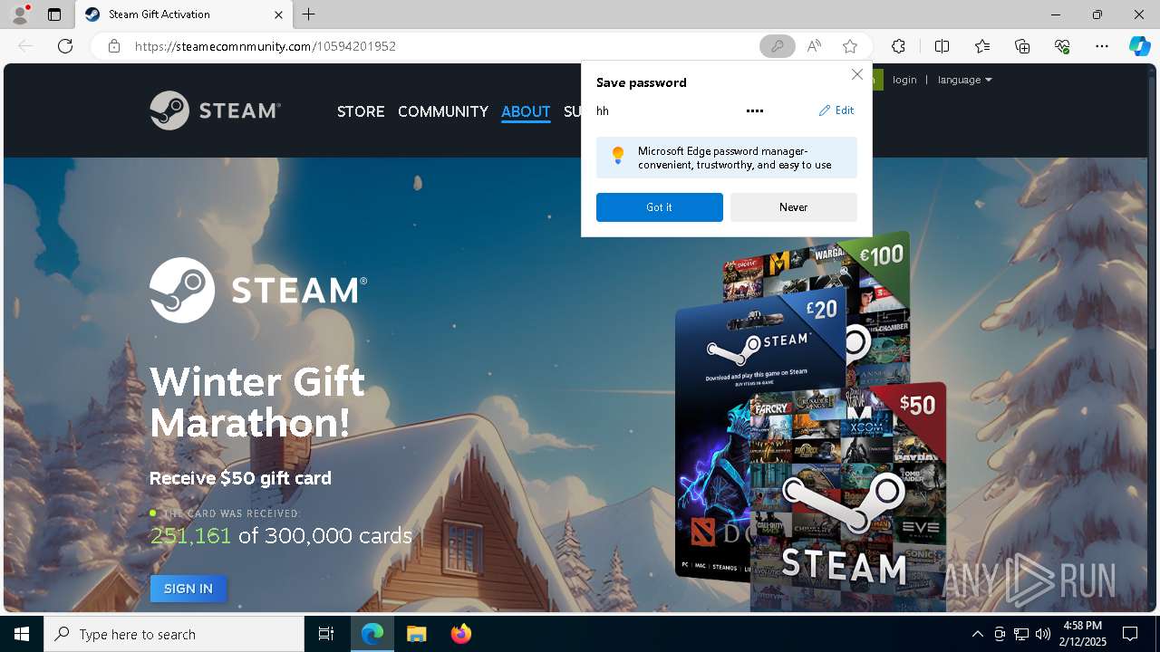Open the tab actions menu icon
1160x652 pixels.
pos(54,14)
